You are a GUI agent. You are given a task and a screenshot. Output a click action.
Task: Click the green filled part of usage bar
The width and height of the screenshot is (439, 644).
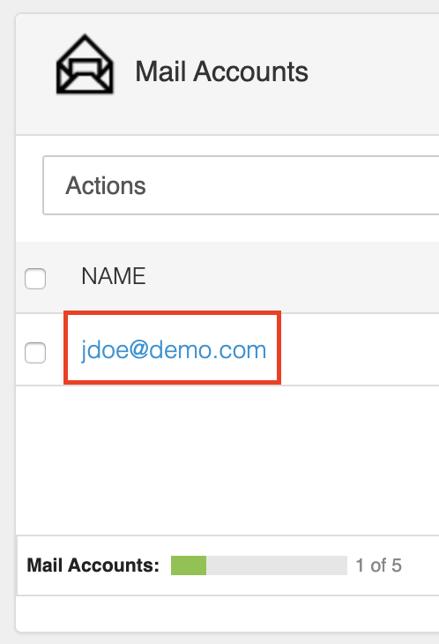click(189, 565)
